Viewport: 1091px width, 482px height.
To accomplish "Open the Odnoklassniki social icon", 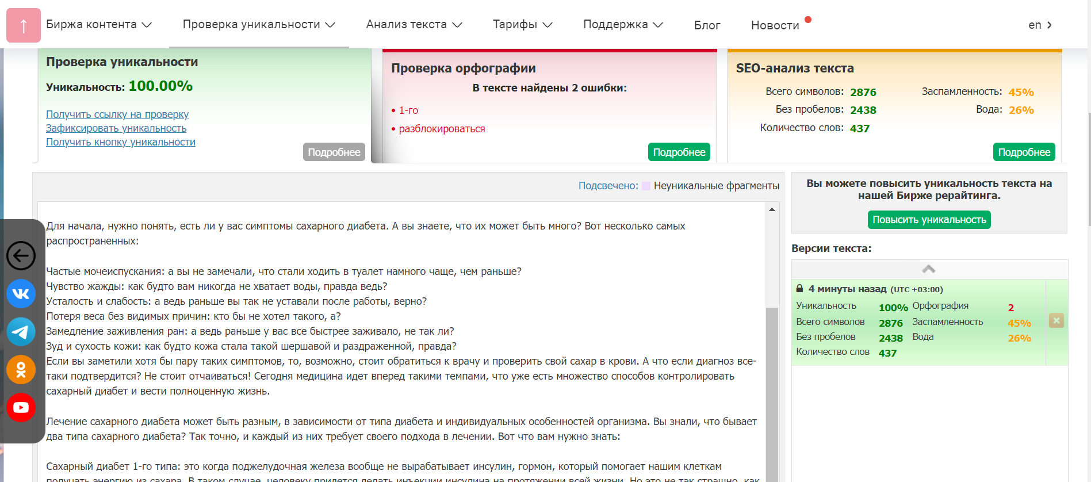I will click(21, 369).
